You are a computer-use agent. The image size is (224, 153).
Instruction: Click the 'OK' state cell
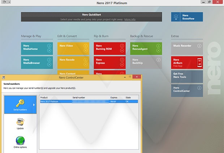[x=127, y=101]
